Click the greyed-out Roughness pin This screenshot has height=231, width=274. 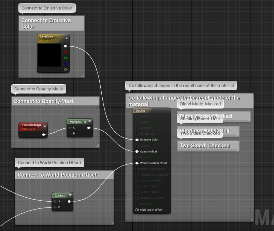(137, 134)
